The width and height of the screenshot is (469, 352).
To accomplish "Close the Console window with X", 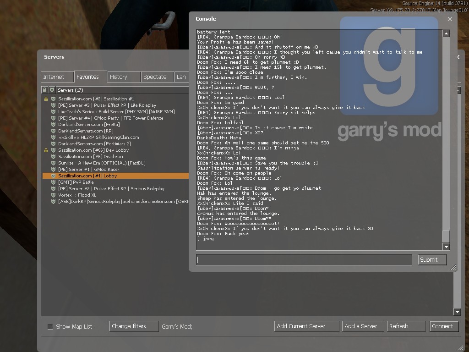I will pos(450,19).
